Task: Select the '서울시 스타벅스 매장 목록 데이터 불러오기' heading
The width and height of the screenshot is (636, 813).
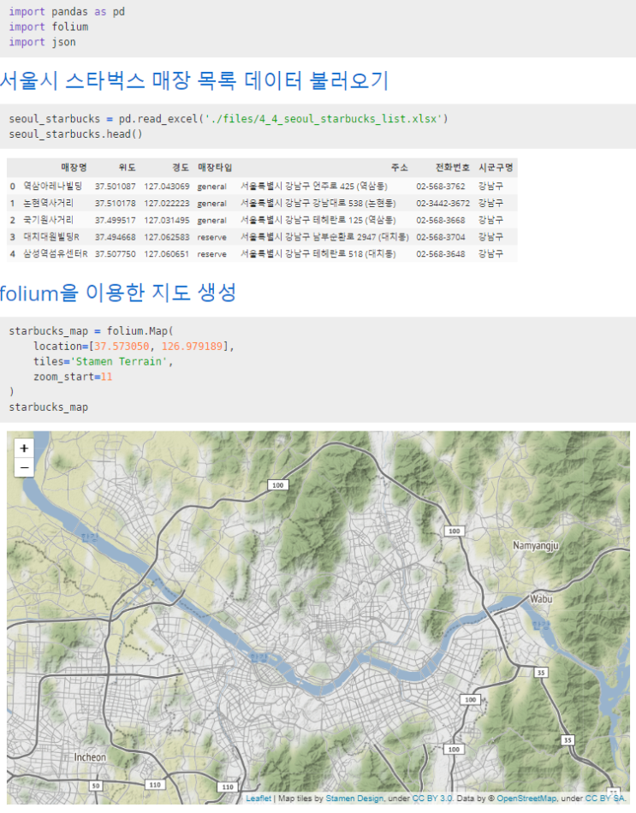Action: tap(194, 81)
